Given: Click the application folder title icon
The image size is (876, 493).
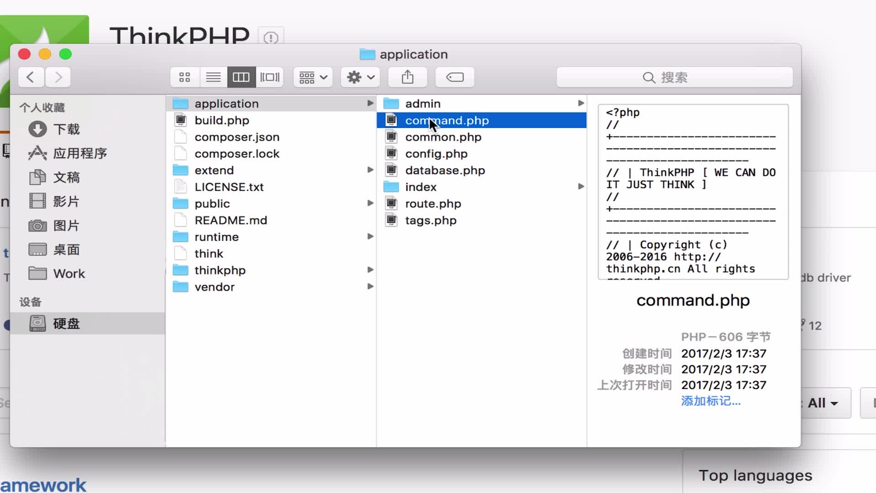Looking at the screenshot, I should tap(367, 54).
